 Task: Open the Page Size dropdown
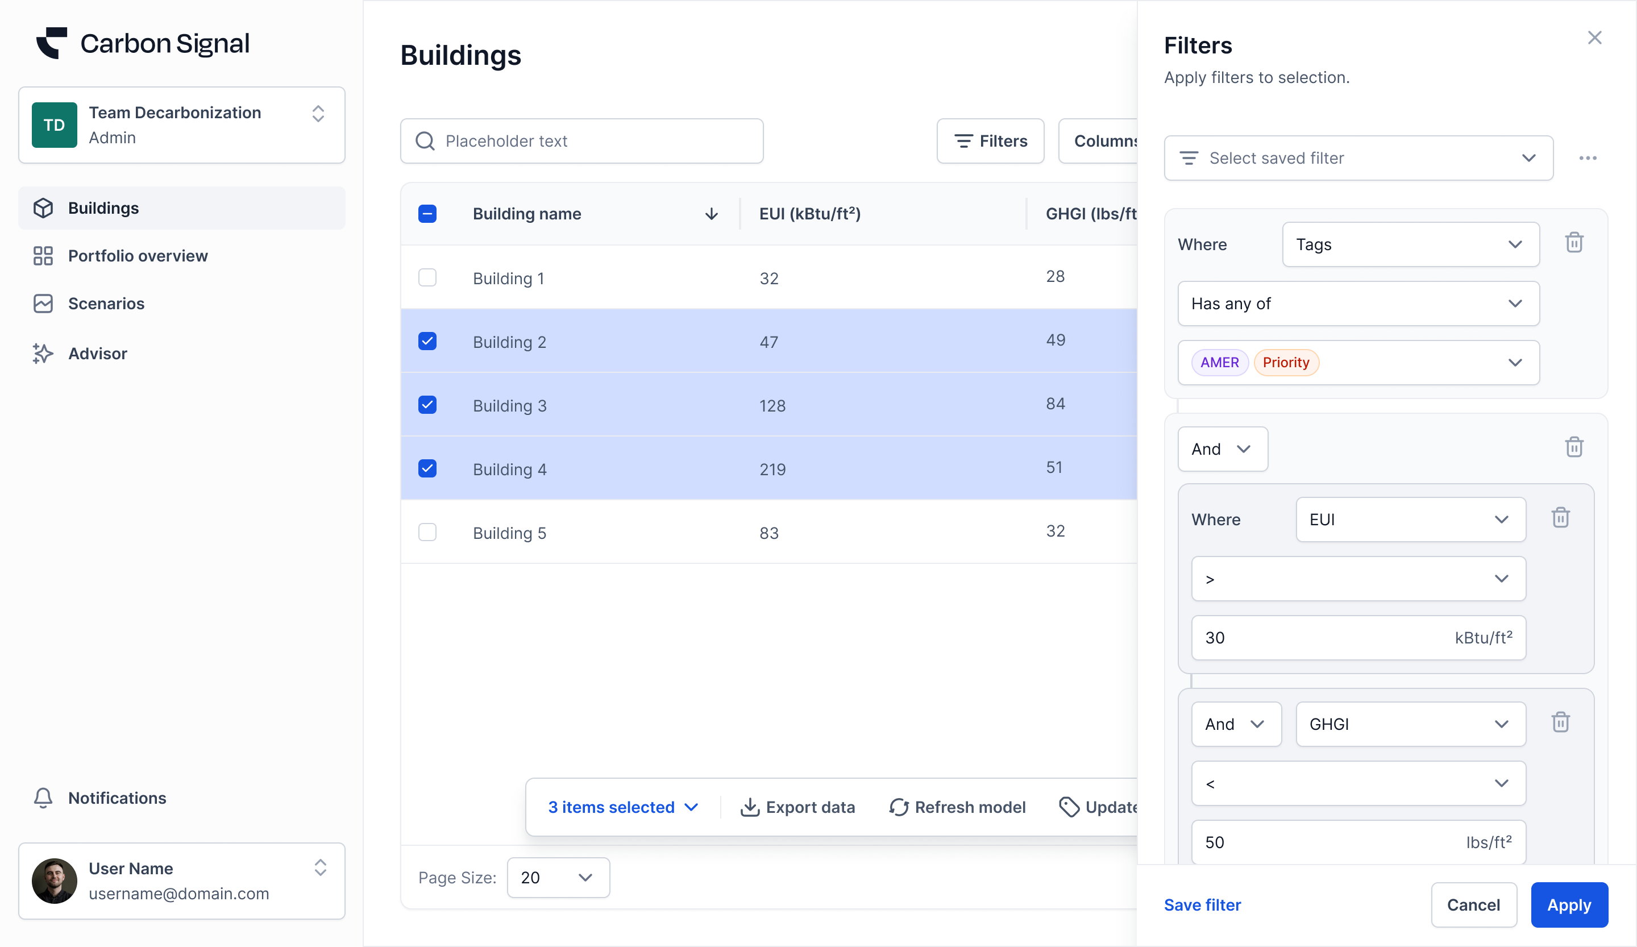coord(558,878)
